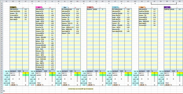Click 'статистика за останній тур тестування' cell
The image size is (183, 94).
coord(81,89)
